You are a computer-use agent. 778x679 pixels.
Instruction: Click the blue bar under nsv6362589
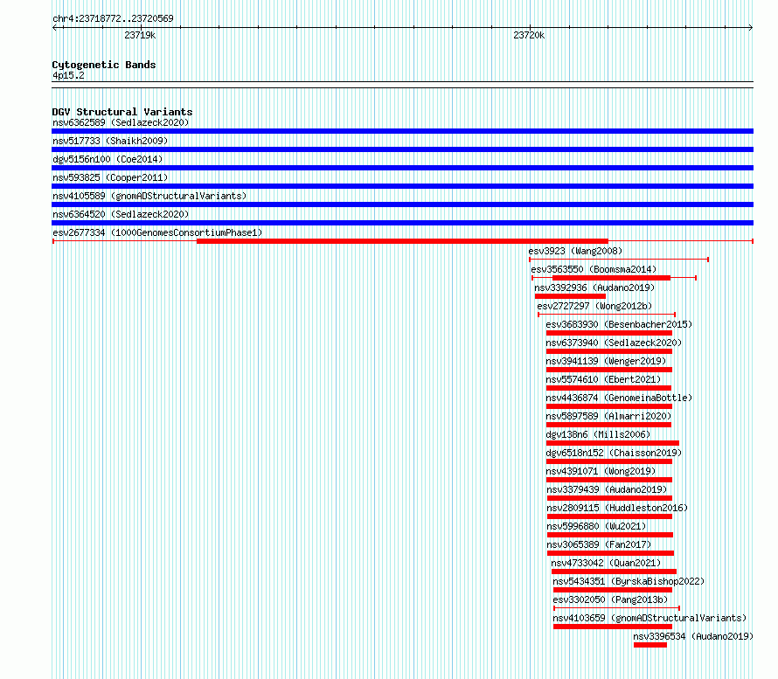[x=402, y=131]
